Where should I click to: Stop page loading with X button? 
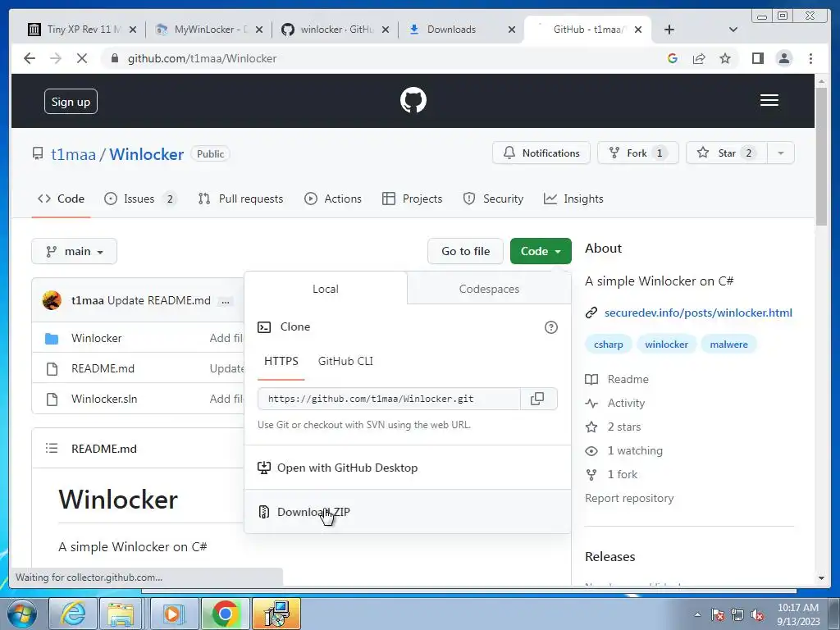81,58
